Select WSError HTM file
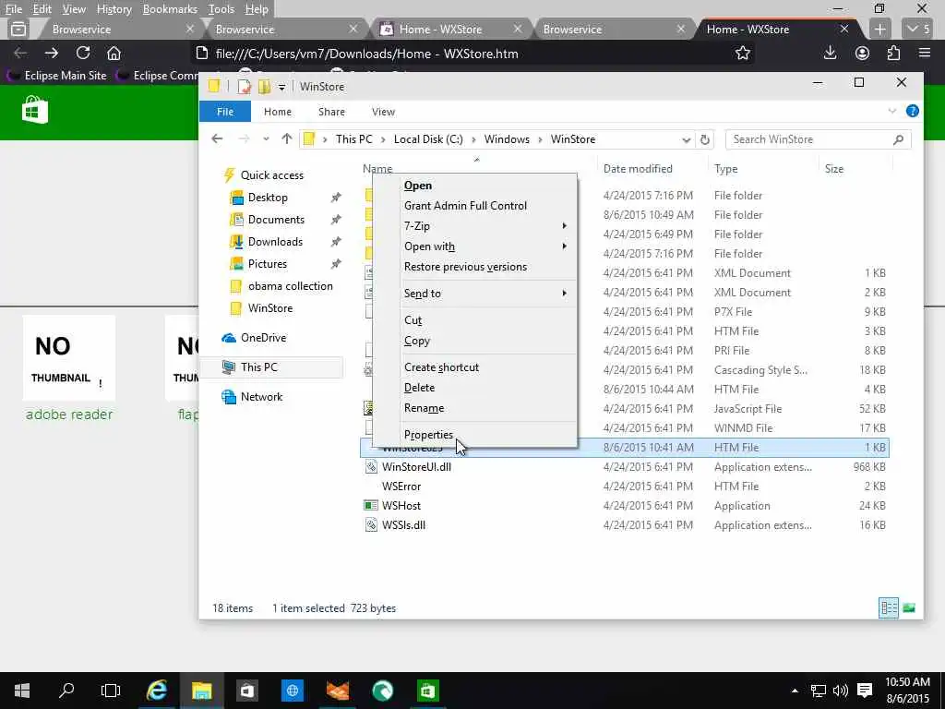The height and width of the screenshot is (709, 945). coord(401,486)
